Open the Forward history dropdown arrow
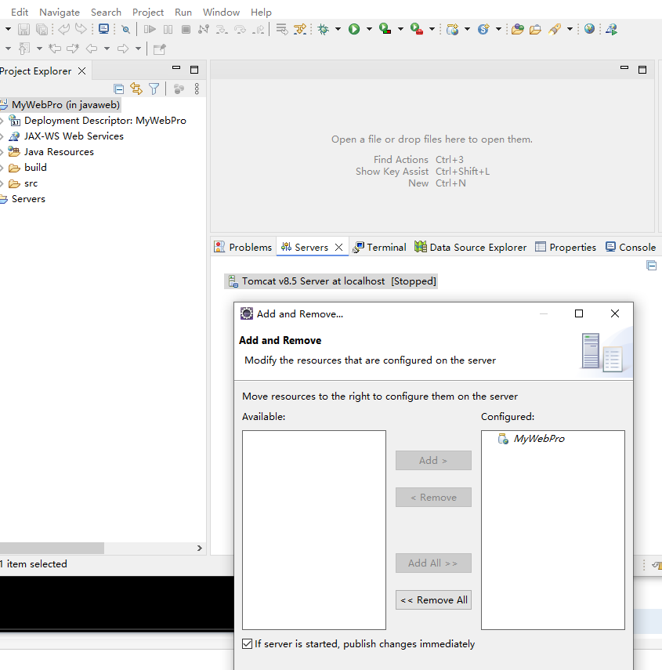The width and height of the screenshot is (662, 670). 138,49
